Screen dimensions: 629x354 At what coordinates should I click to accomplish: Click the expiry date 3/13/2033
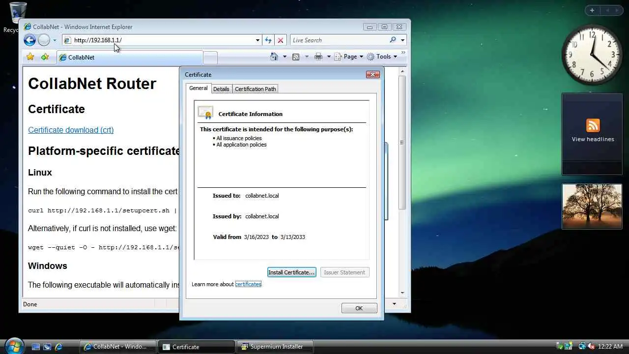293,237
